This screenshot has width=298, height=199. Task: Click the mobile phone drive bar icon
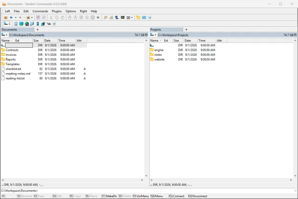[38, 24]
